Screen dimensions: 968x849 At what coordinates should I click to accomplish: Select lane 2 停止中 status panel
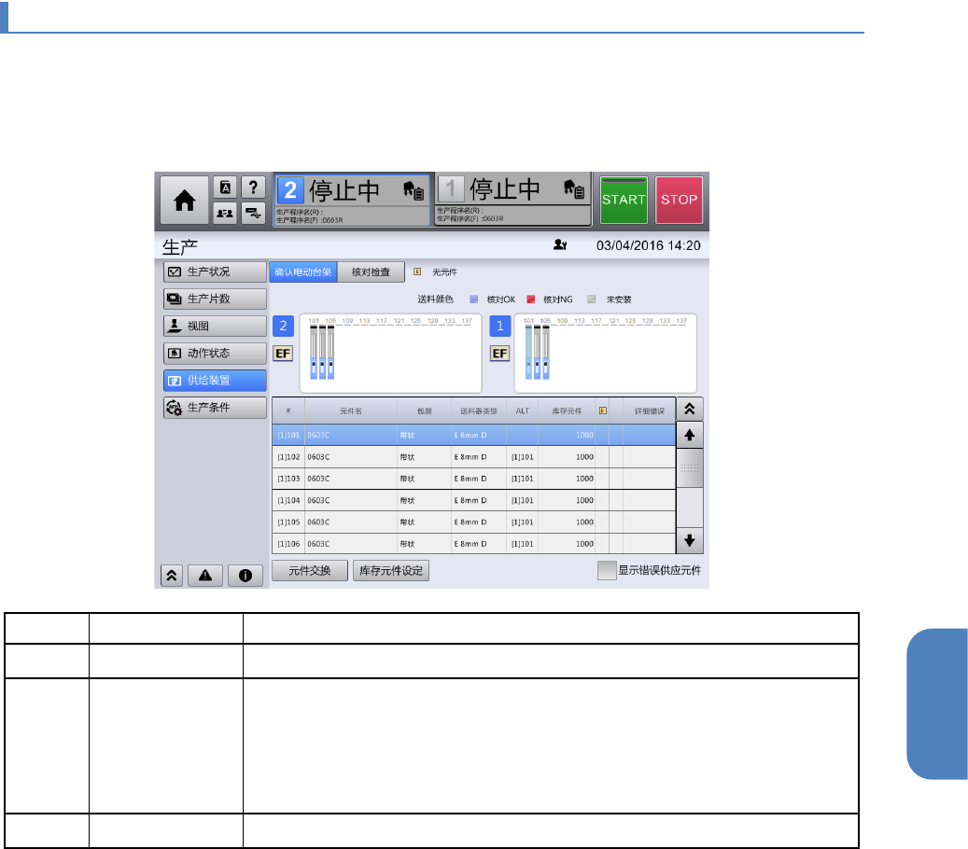[352, 200]
